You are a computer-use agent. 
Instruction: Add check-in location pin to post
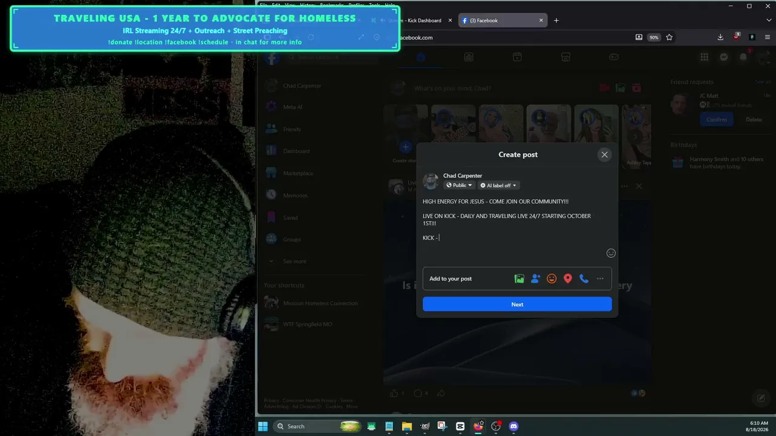pos(567,279)
